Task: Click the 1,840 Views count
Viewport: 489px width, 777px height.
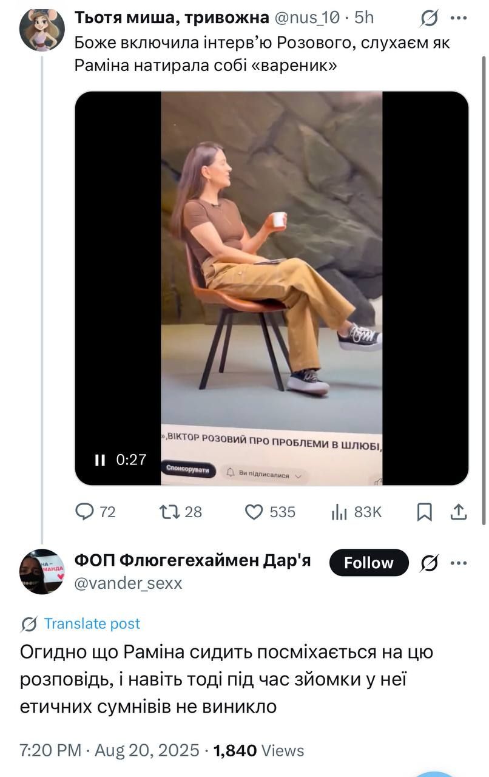Action: [x=259, y=750]
